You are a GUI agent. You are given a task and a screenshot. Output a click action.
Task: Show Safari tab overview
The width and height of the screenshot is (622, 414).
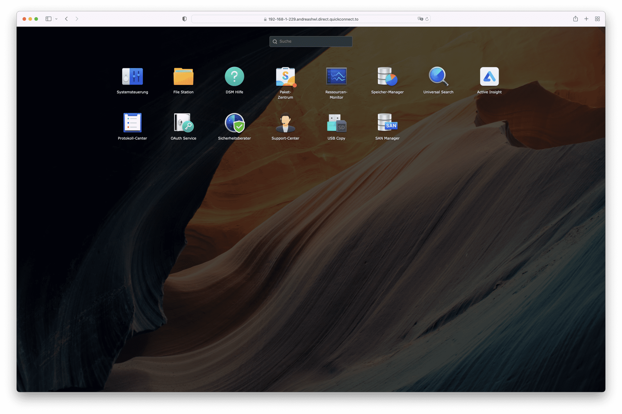(597, 19)
